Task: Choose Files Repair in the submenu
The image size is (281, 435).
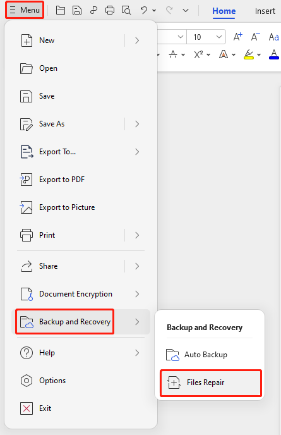Action: point(211,383)
